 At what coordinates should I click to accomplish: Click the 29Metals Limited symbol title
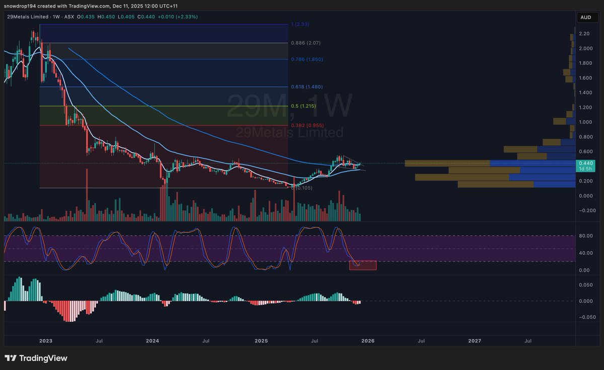point(28,17)
